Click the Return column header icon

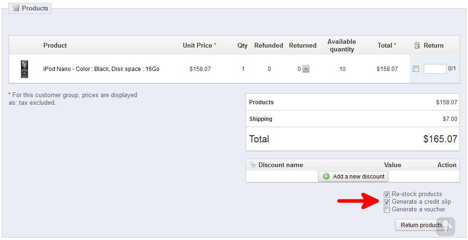tap(417, 45)
